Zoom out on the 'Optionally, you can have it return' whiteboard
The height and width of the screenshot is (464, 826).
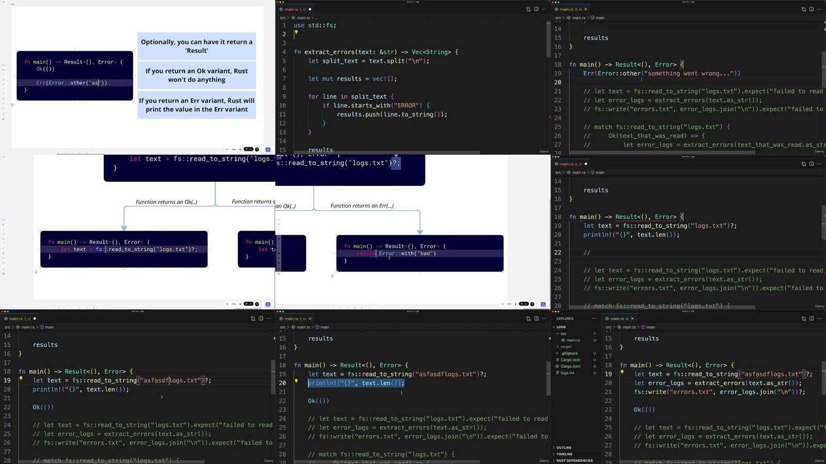pos(228,150)
